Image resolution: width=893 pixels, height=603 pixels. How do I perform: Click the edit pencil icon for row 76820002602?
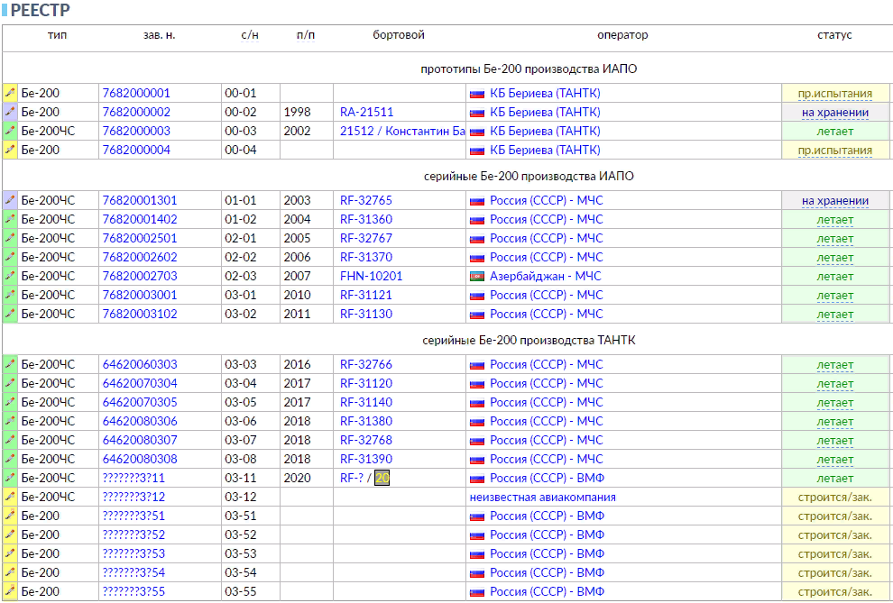tap(10, 257)
